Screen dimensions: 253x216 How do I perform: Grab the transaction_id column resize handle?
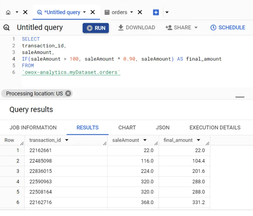[x=105, y=143]
